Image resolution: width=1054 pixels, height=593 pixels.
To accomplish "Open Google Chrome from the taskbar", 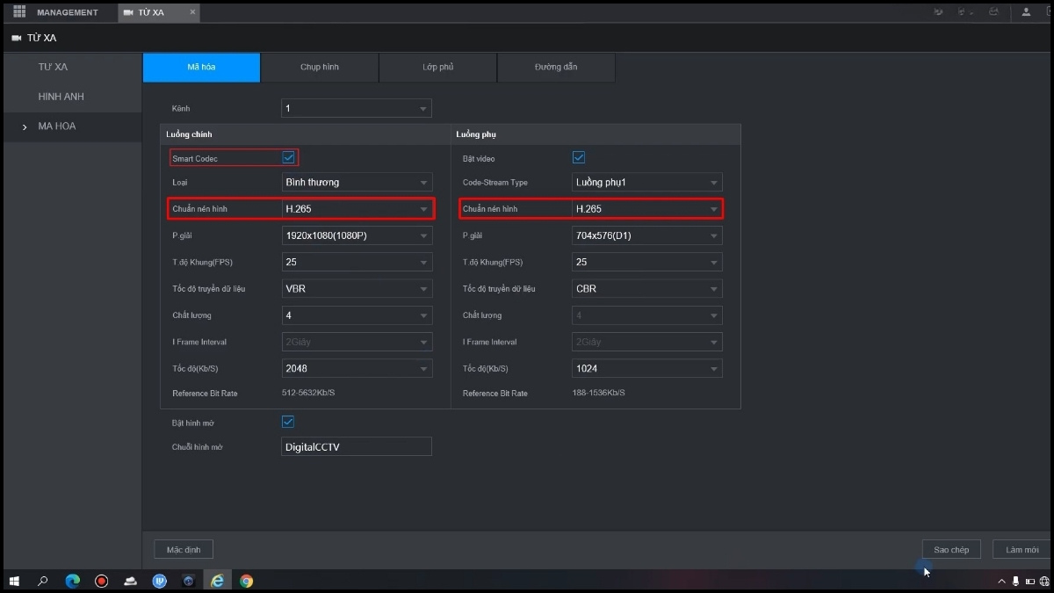I will [x=247, y=581].
